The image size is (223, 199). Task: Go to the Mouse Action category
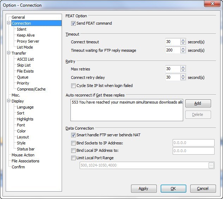[x=23, y=155]
